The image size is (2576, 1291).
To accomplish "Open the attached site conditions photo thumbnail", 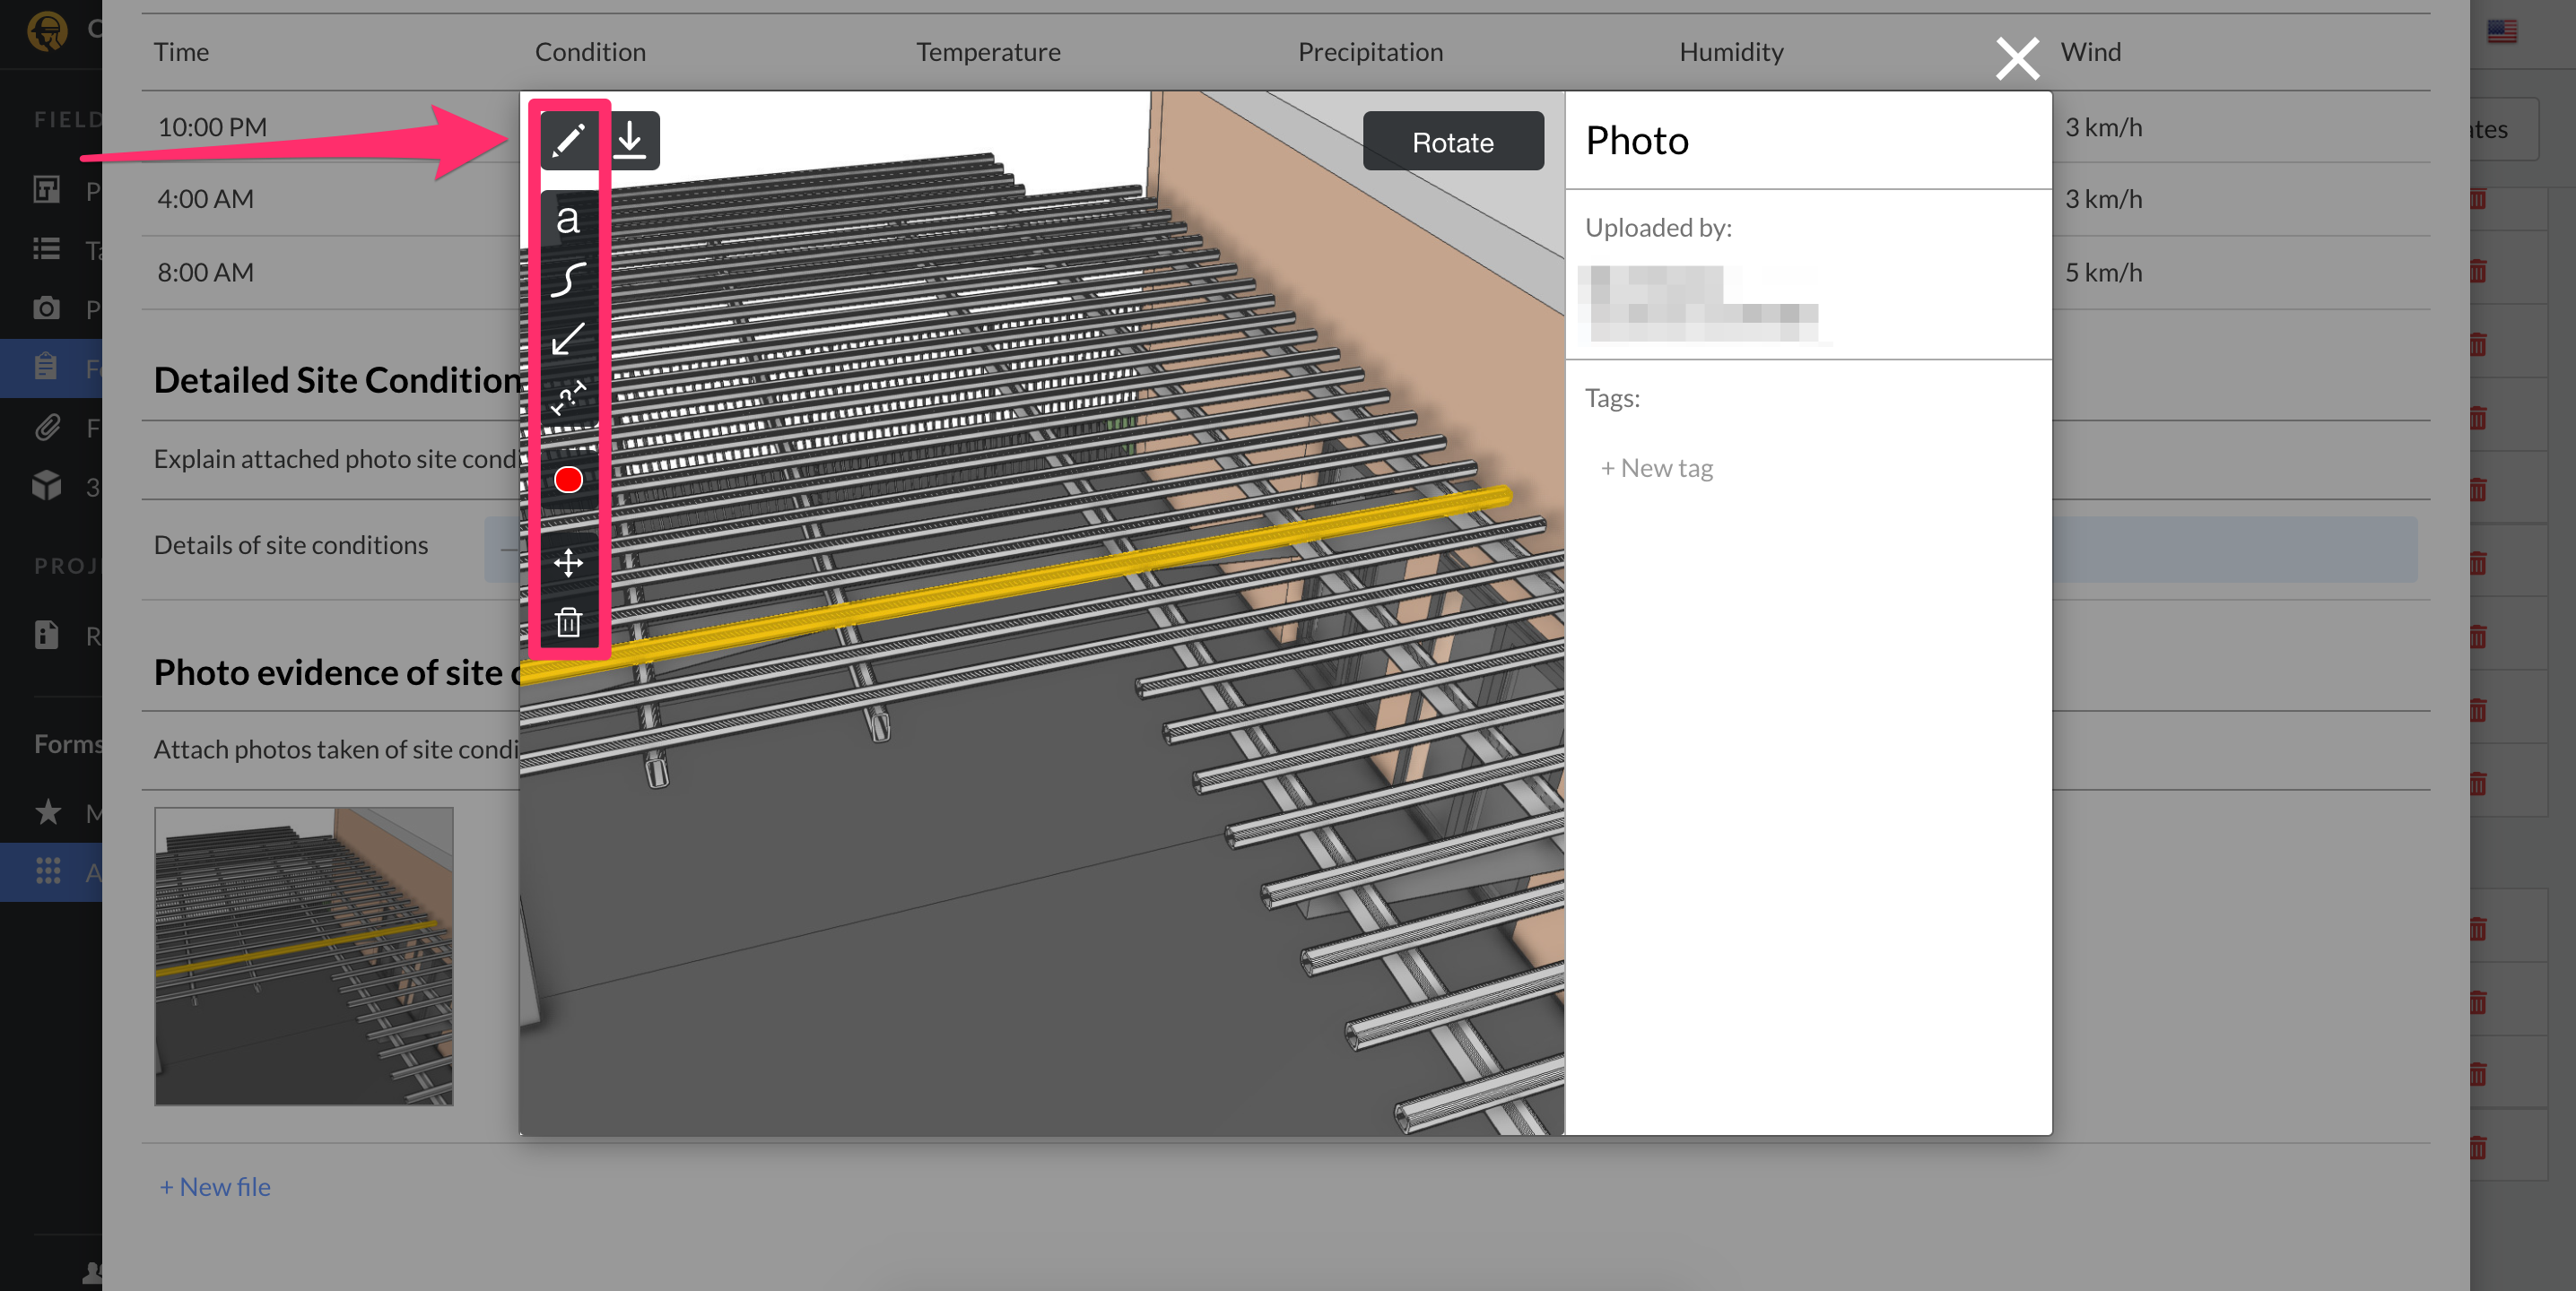I will [x=303, y=957].
